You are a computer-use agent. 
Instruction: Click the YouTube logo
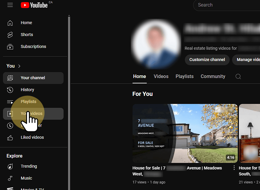click(x=34, y=5)
